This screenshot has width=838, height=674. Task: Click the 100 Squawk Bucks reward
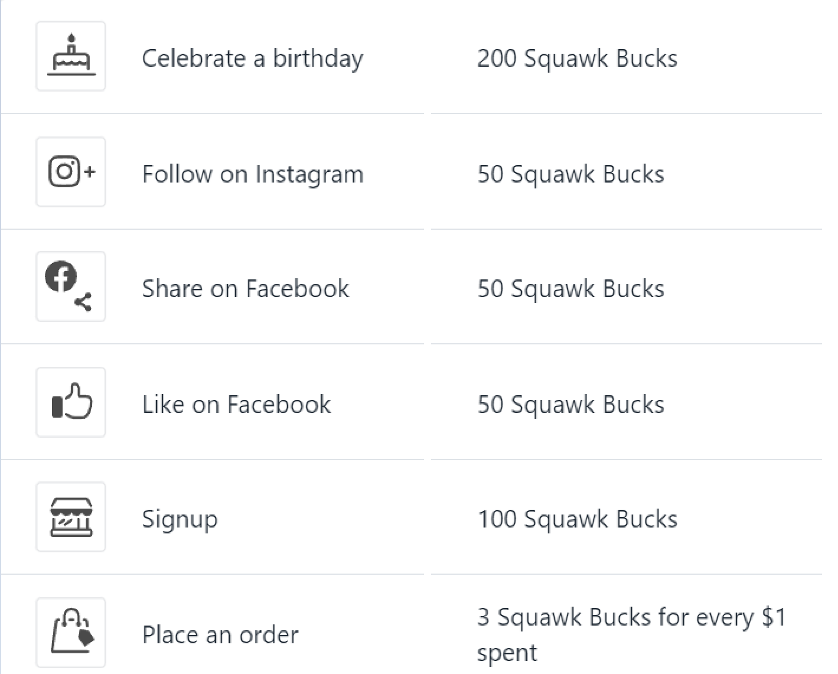click(577, 519)
